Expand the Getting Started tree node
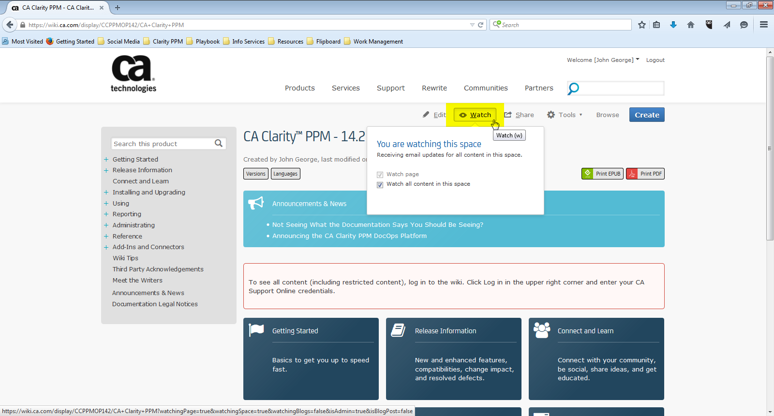The width and height of the screenshot is (774, 416). click(106, 159)
